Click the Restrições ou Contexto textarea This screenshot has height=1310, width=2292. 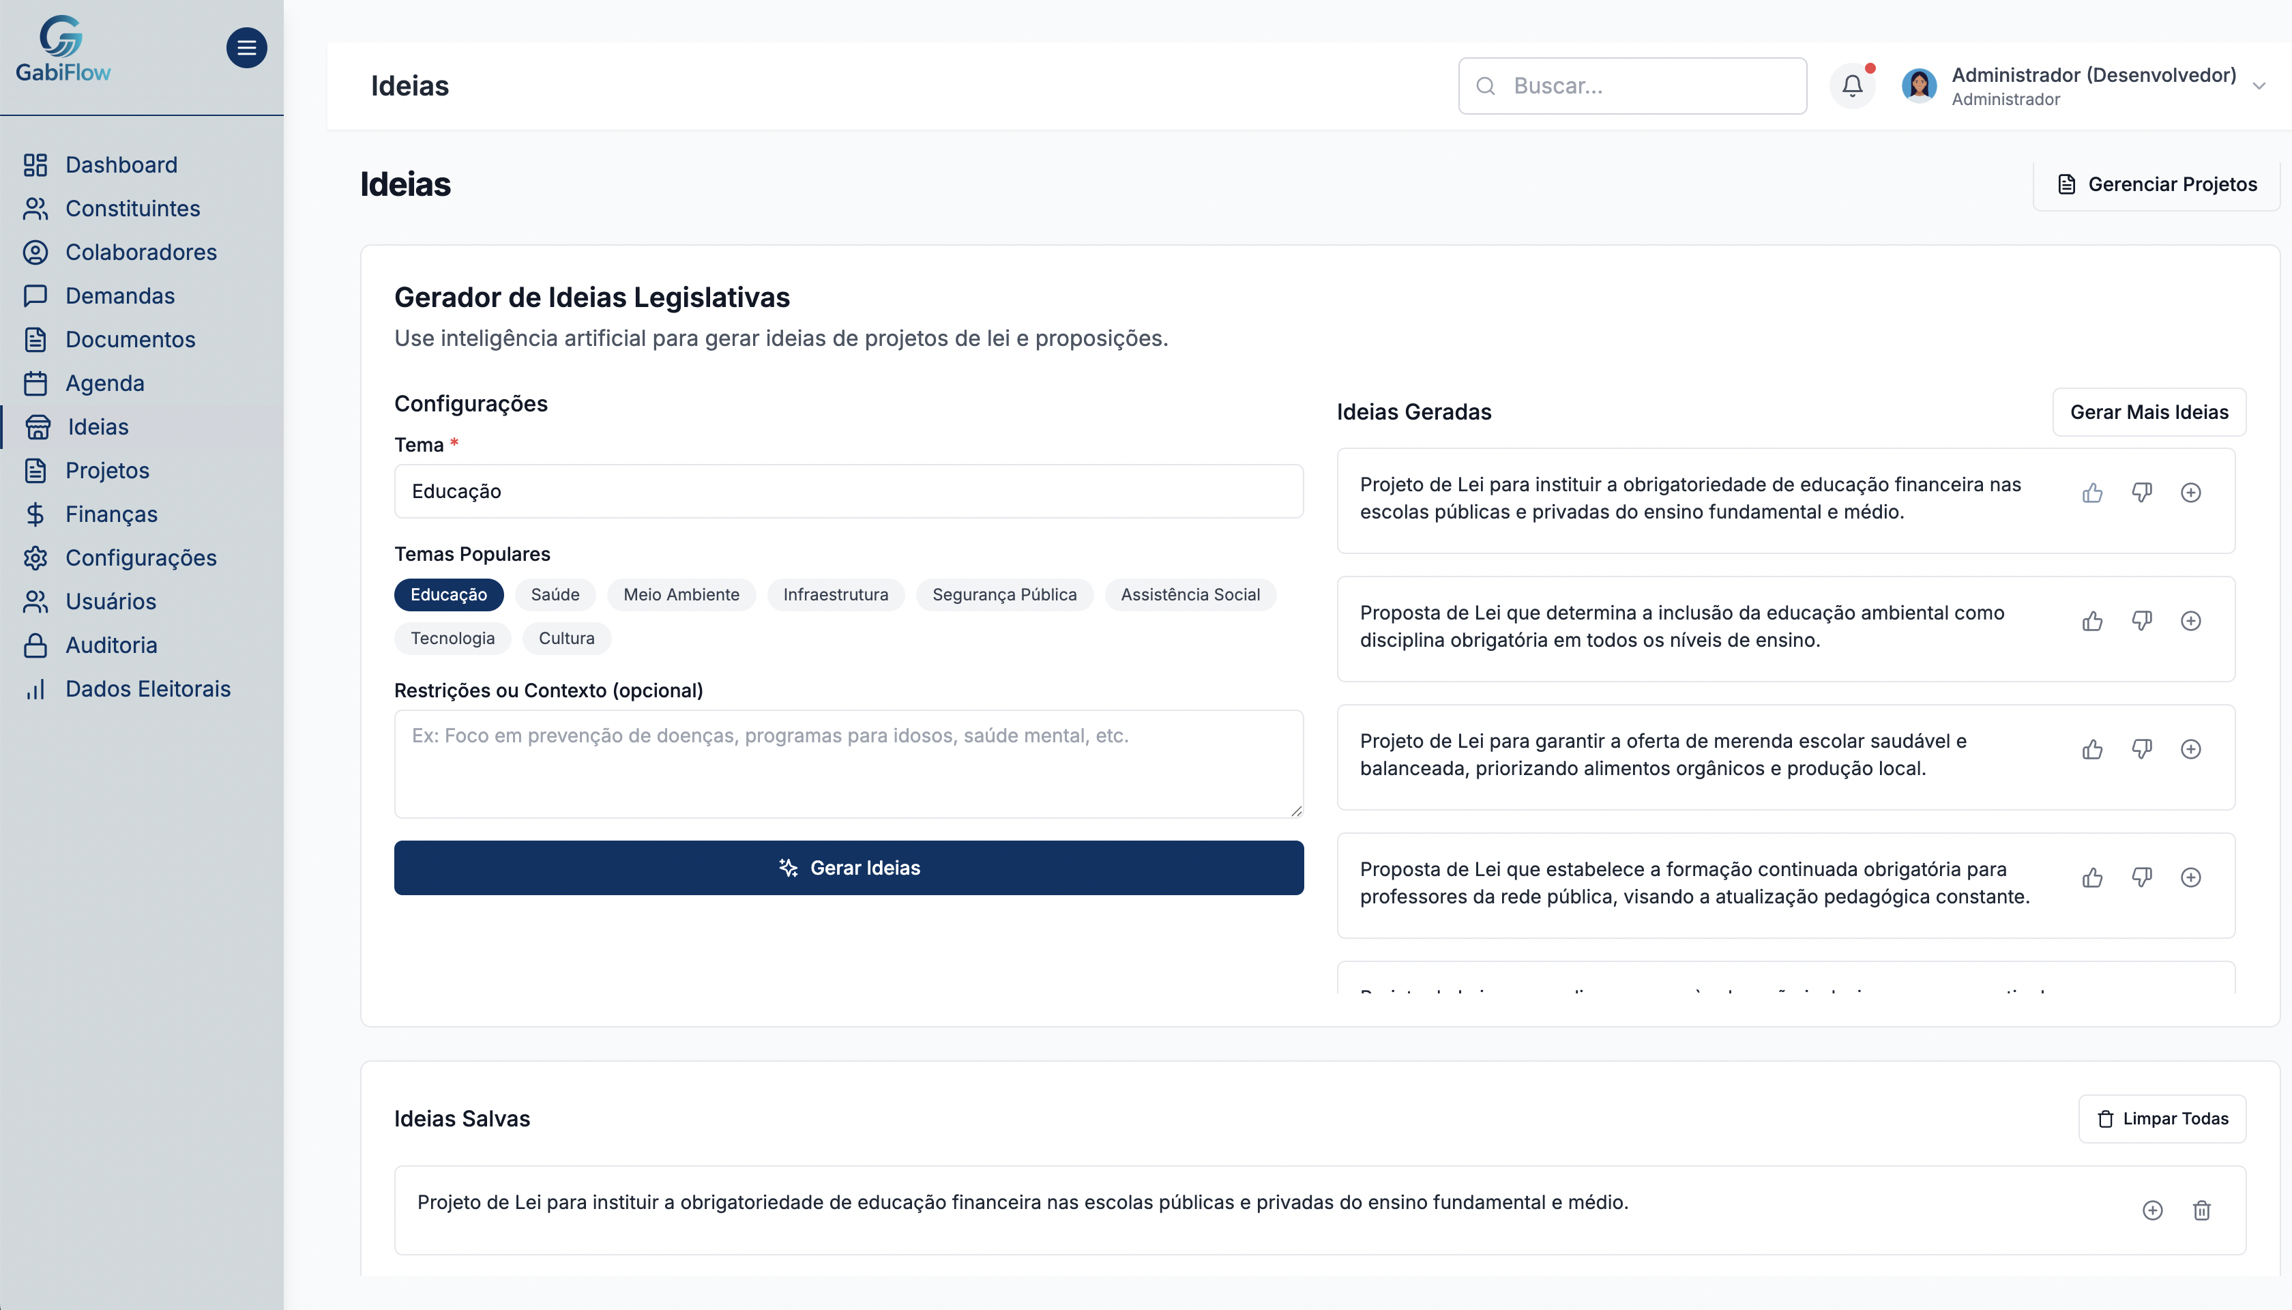(x=849, y=763)
